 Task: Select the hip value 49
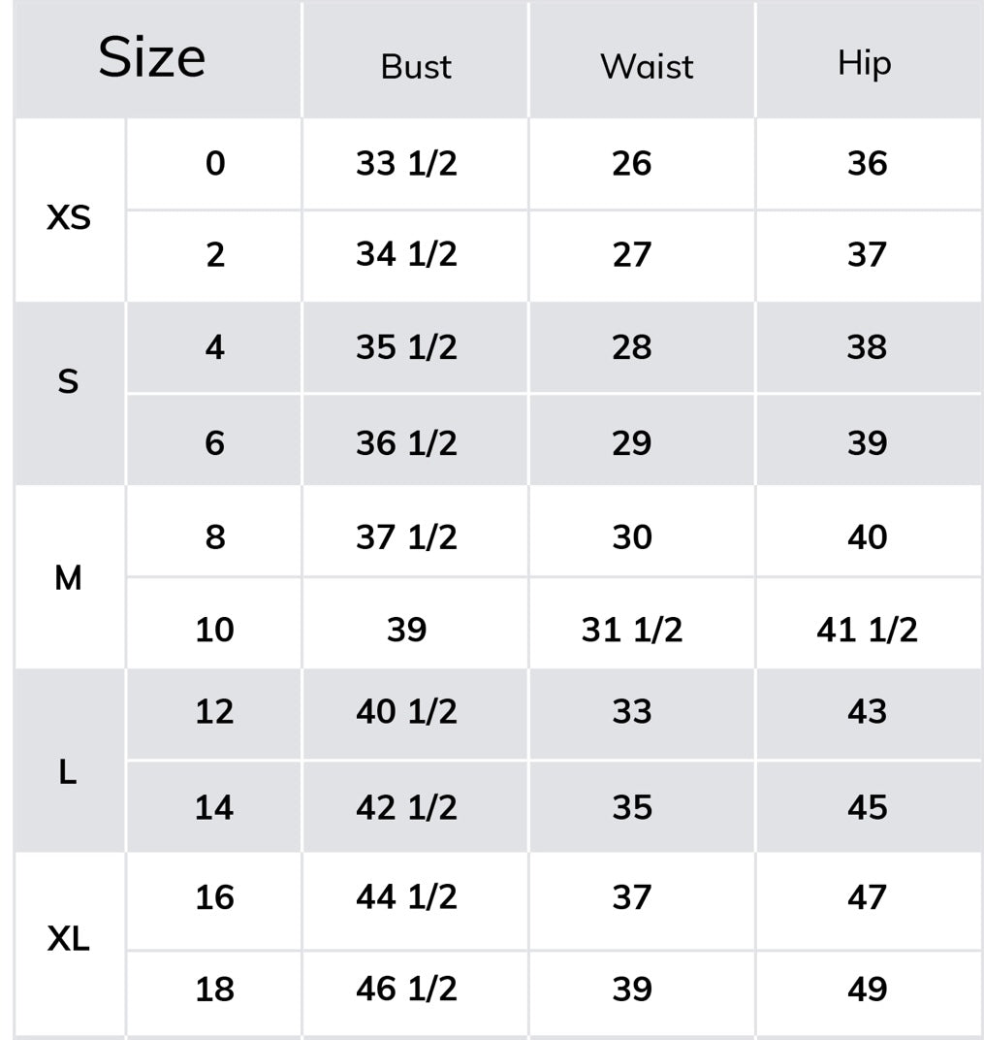867,990
